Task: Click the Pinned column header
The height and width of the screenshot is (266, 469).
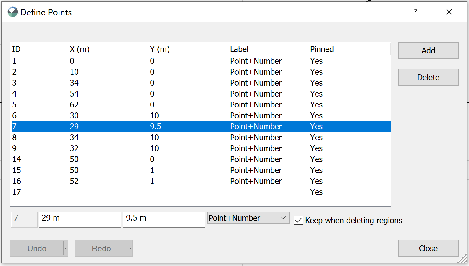Action: (322, 49)
